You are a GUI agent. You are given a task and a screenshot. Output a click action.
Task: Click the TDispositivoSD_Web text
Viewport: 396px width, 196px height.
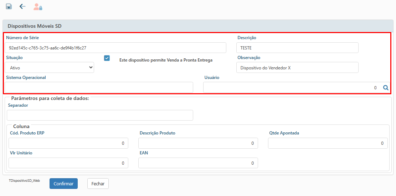click(24, 181)
